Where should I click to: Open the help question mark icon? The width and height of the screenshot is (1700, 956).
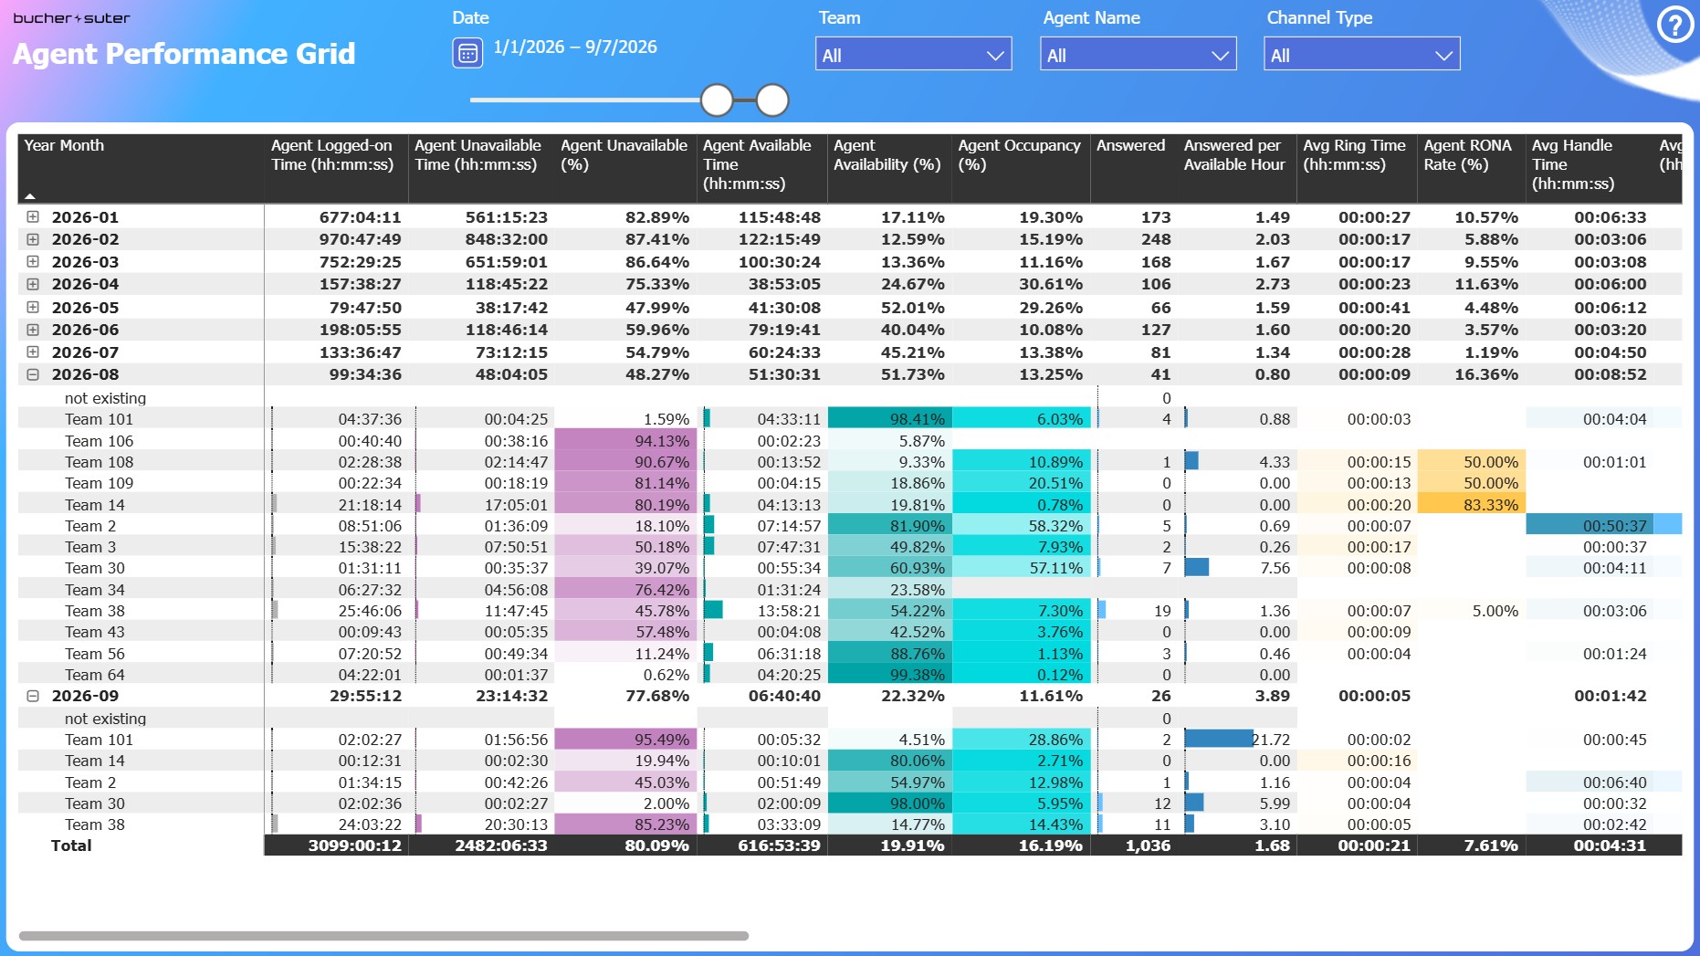coord(1675,25)
